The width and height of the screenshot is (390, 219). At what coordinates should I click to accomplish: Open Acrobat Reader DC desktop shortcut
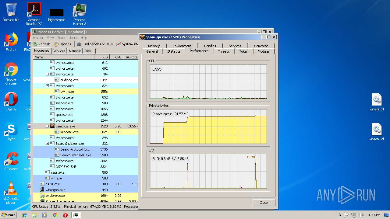tap(34, 14)
